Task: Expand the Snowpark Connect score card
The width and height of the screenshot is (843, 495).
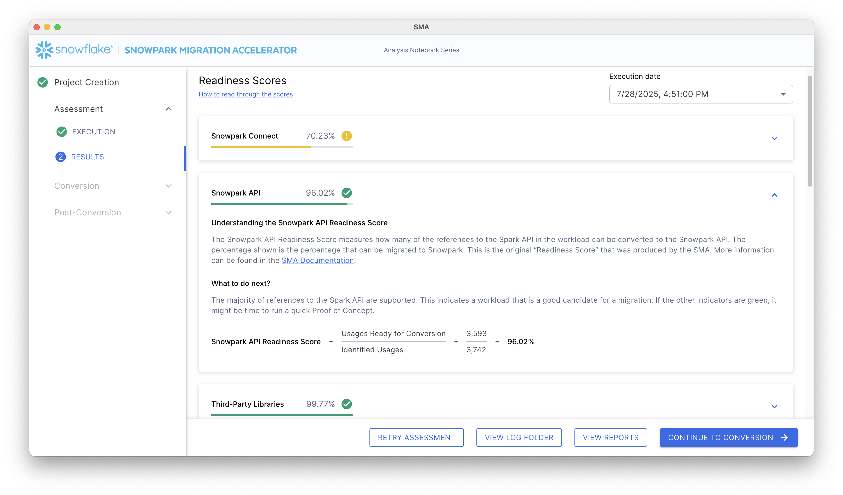Action: tap(774, 138)
